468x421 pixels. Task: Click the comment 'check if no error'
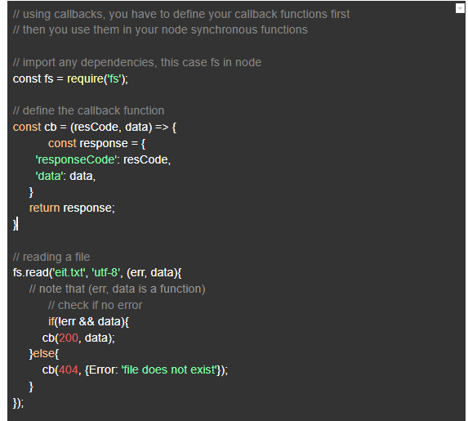click(x=96, y=305)
